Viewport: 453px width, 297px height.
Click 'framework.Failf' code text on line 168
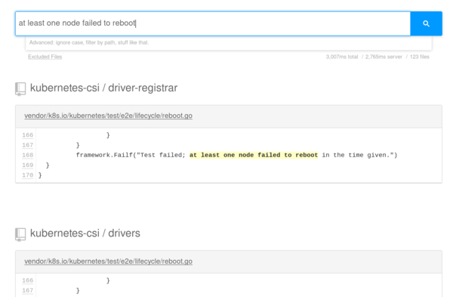[104, 155]
